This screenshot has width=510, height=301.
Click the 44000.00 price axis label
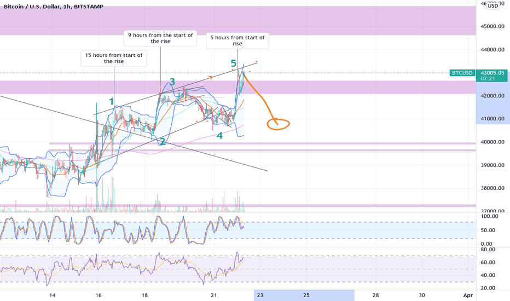pyautogui.click(x=492, y=49)
